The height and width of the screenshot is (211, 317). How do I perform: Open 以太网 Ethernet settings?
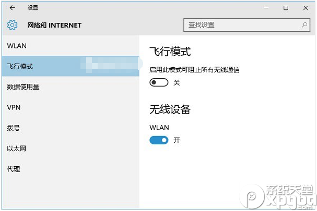[71, 148]
